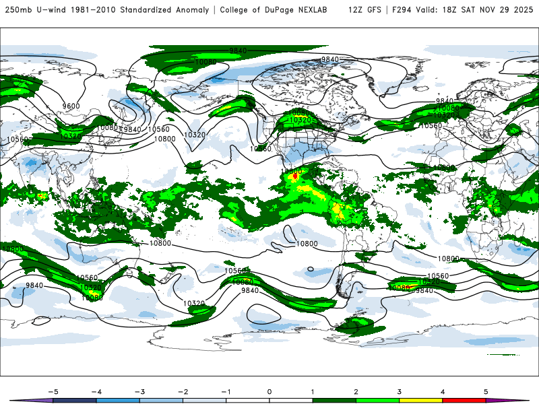This screenshot has width=539, height=404.
Task: Click the light blue -3 to -2 colorbar segment
Action: tap(161, 401)
